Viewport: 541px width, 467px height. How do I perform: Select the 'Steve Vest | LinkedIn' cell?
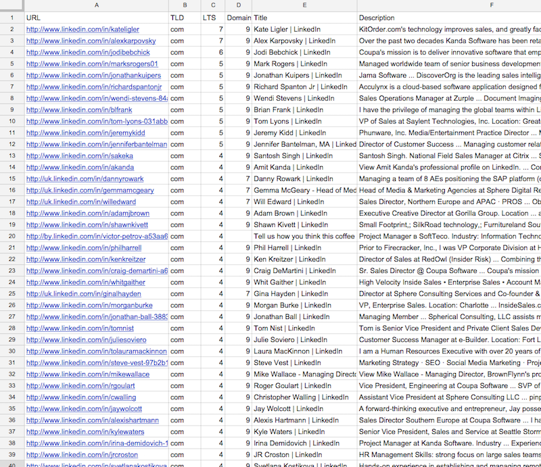pyautogui.click(x=305, y=362)
